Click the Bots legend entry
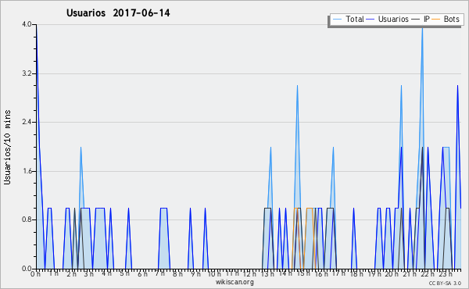Screen dimensions: 469x289 coord(446,19)
